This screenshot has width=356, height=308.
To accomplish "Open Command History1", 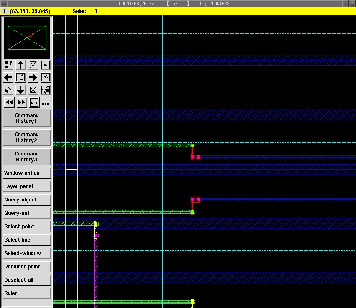I will click(x=27, y=118).
